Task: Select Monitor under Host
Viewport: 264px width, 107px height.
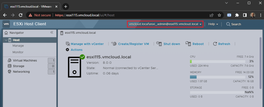Action: [18, 52]
